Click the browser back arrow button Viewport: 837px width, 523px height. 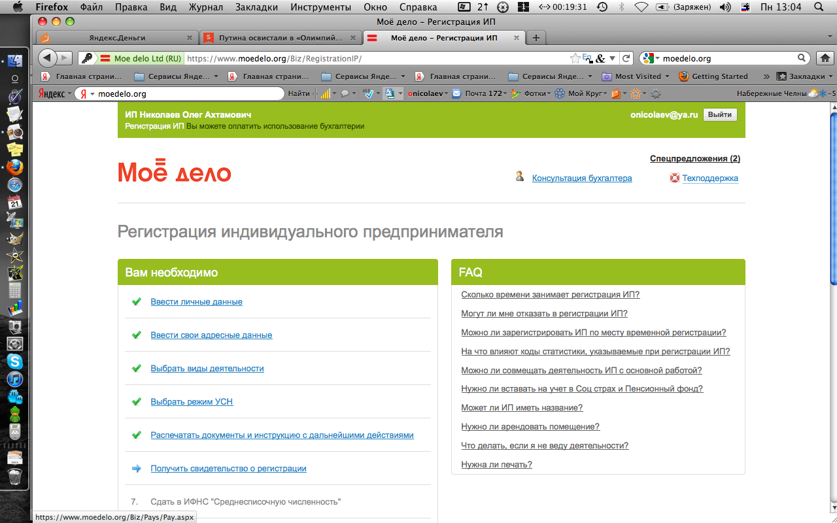point(48,58)
